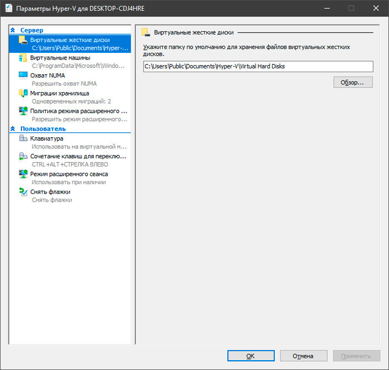
Task: Select the Виртуальные жесткие диски item
Action: click(70, 44)
